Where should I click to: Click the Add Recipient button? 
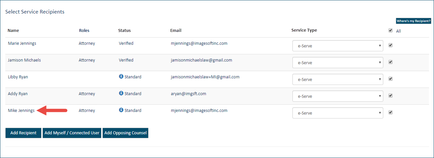23,133
